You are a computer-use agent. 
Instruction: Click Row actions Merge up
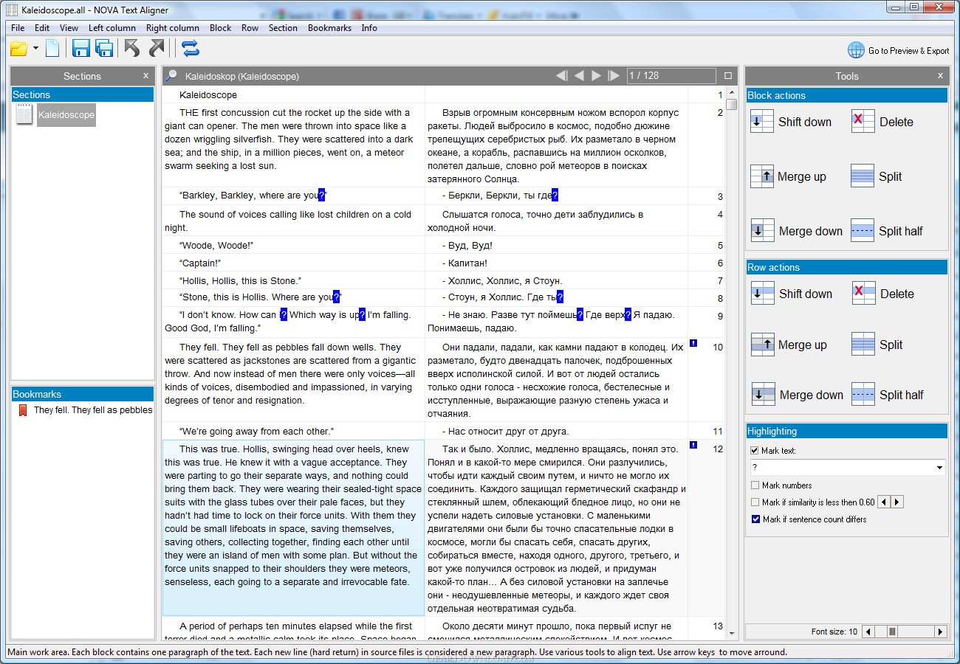789,345
